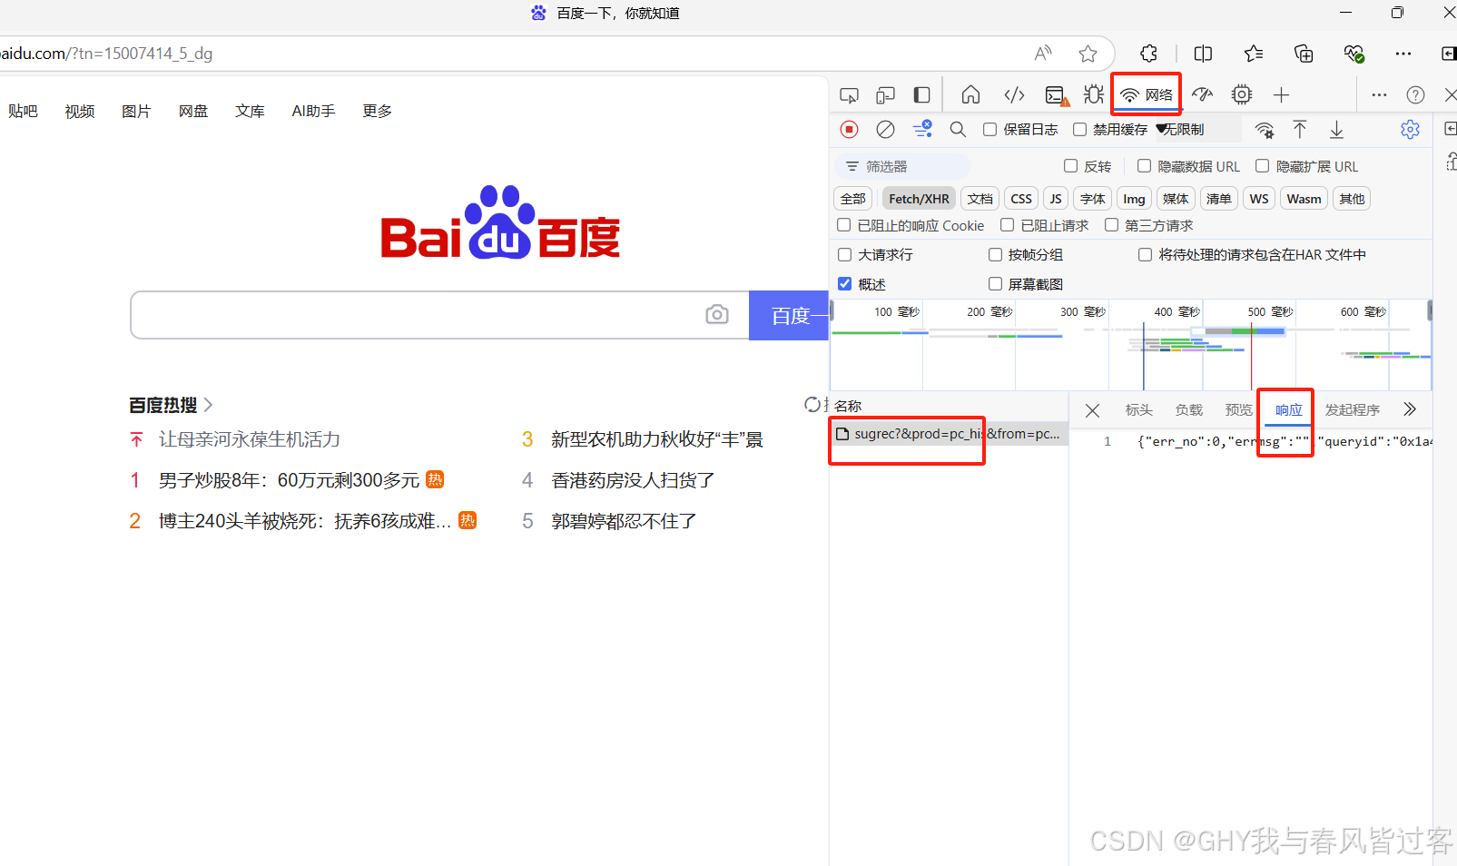Image resolution: width=1457 pixels, height=866 pixels.
Task: Click the Inspect element picker icon
Action: 850,94
